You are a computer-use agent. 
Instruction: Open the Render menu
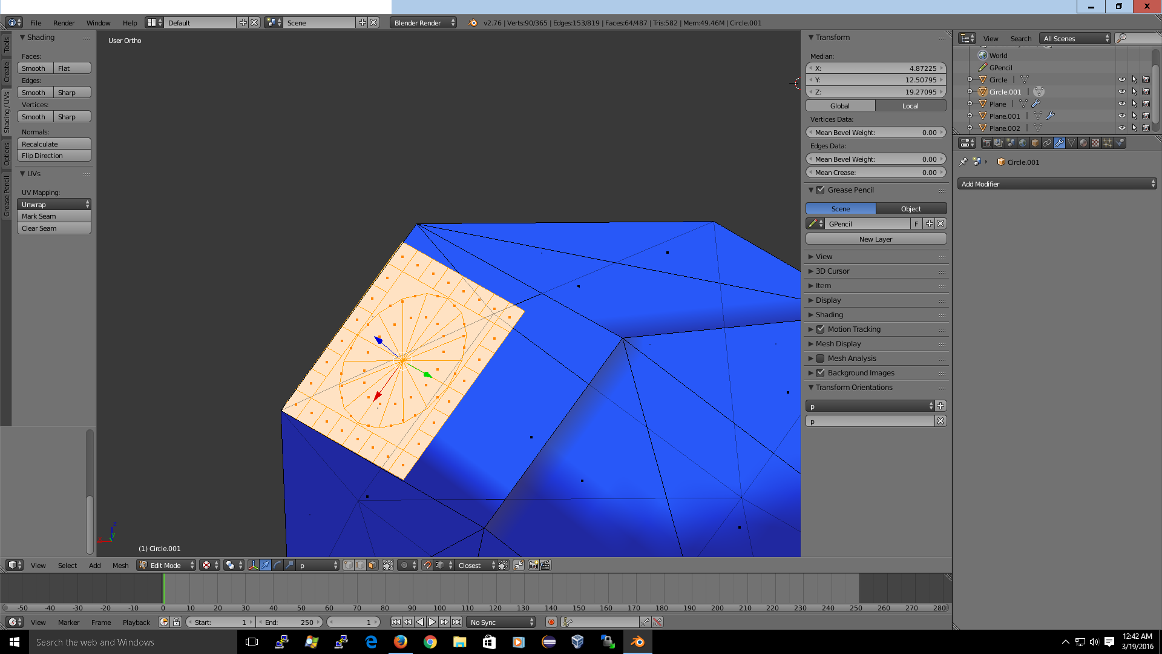point(64,23)
